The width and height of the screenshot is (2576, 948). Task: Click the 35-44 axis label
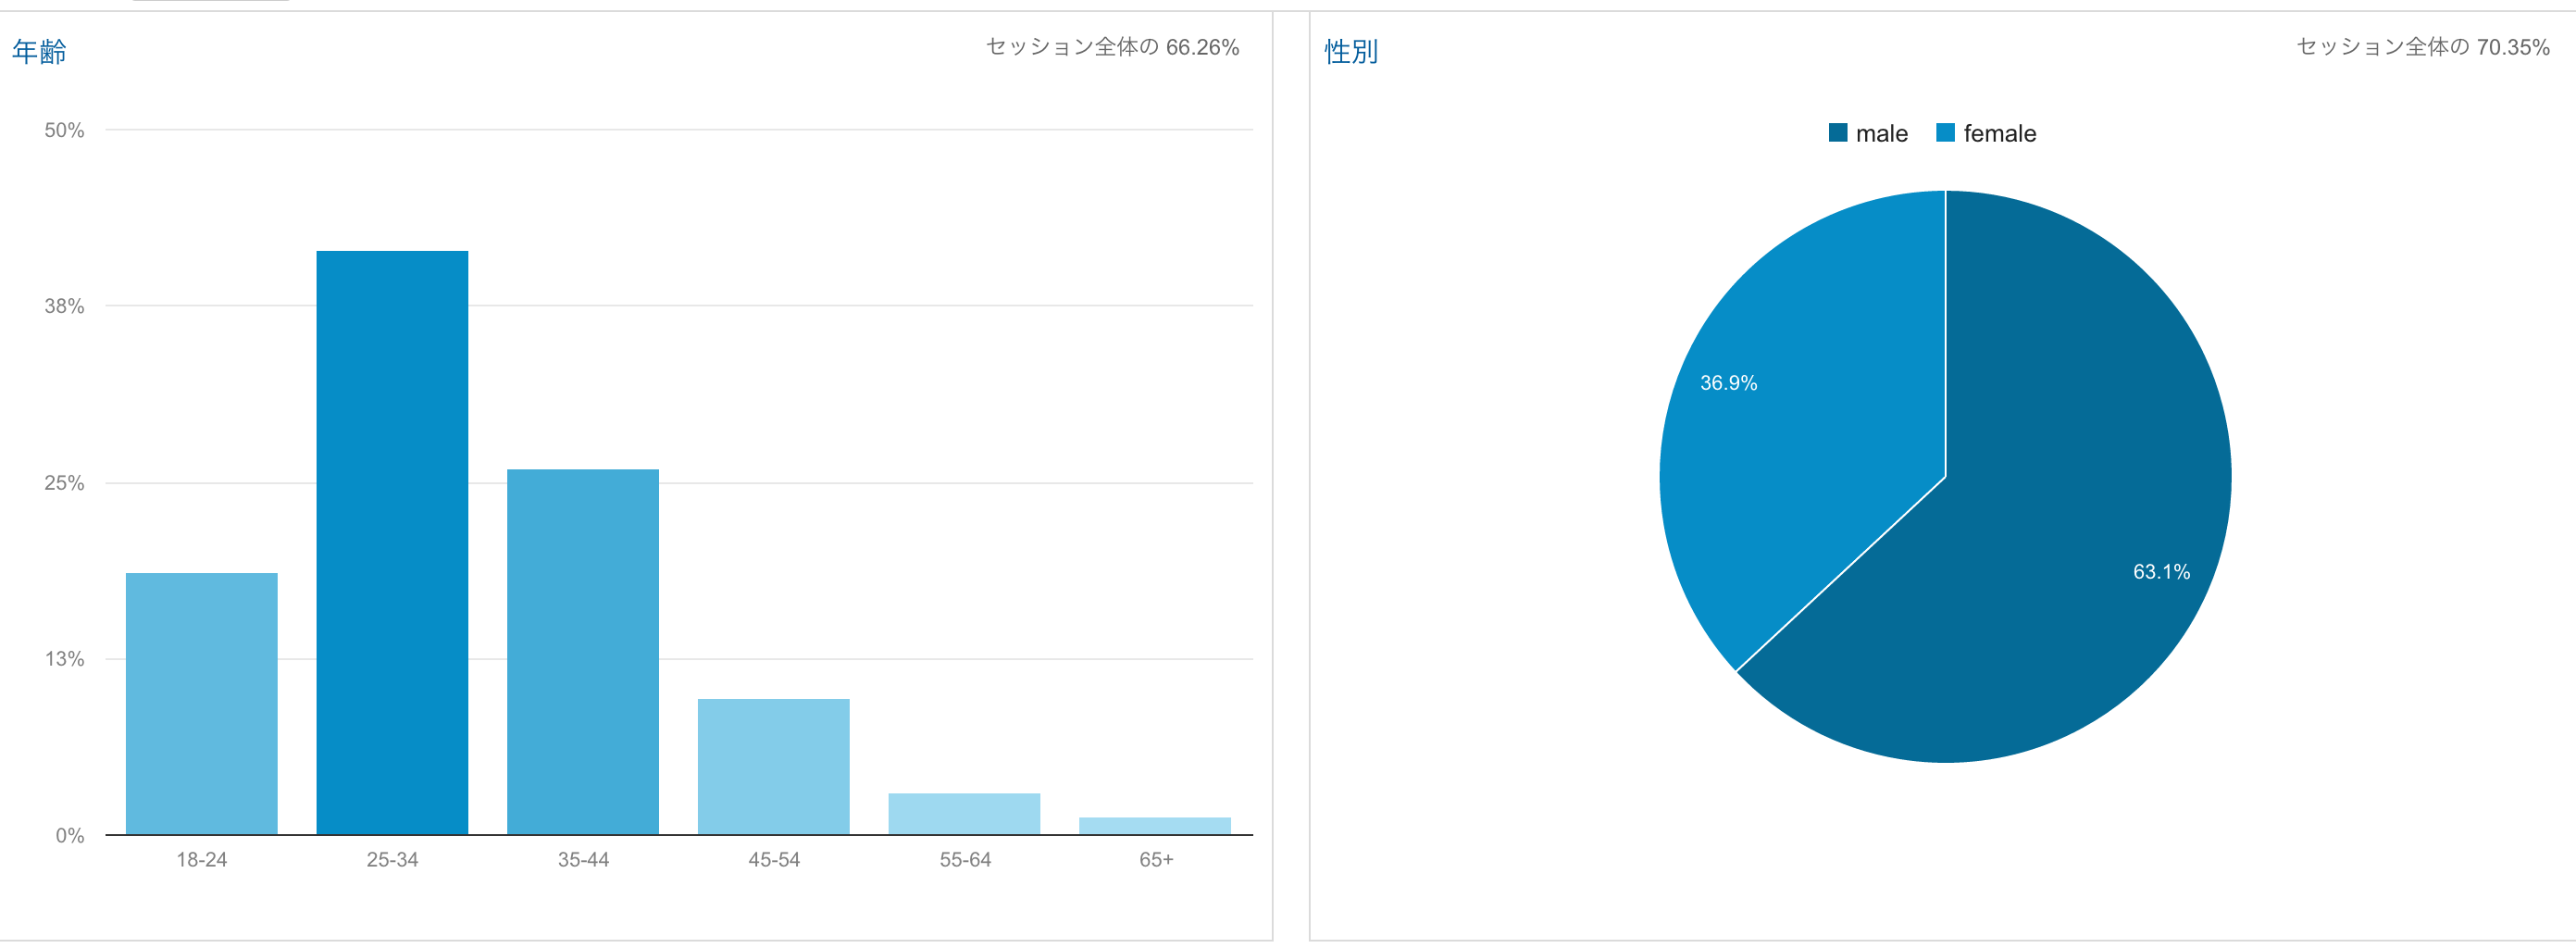(x=583, y=860)
